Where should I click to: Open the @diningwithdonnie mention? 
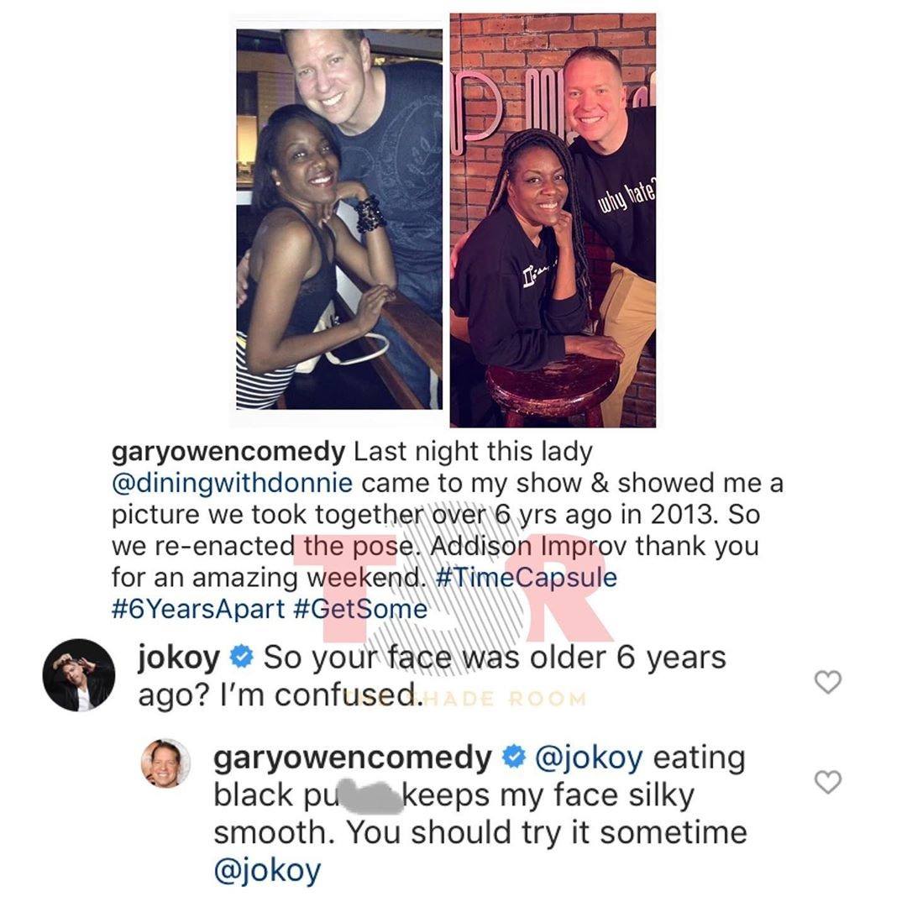(232, 483)
